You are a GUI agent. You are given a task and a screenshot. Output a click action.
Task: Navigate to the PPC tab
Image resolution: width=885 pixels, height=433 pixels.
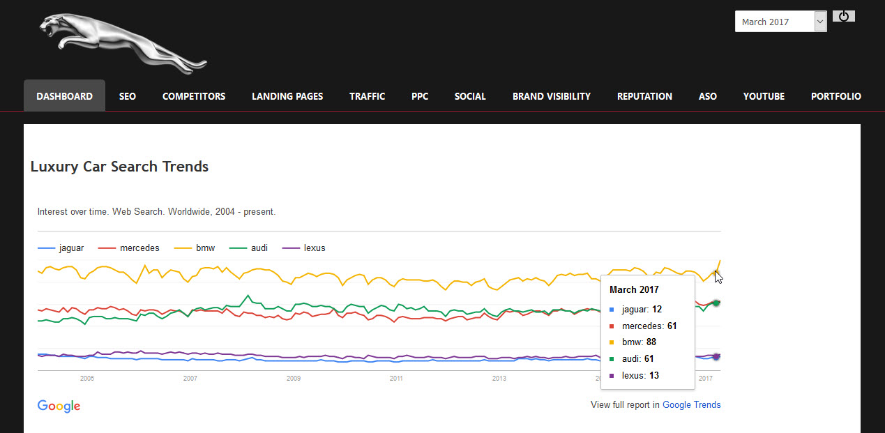(420, 96)
